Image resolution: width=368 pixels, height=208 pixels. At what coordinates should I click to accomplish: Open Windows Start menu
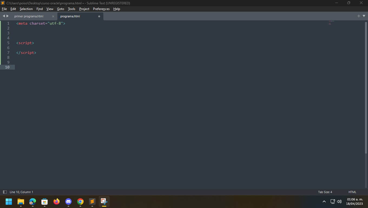pyautogui.click(x=9, y=201)
